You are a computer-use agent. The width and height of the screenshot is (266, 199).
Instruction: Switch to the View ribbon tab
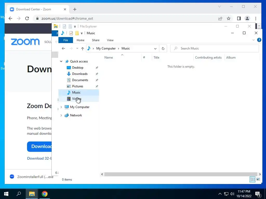tap(110, 40)
